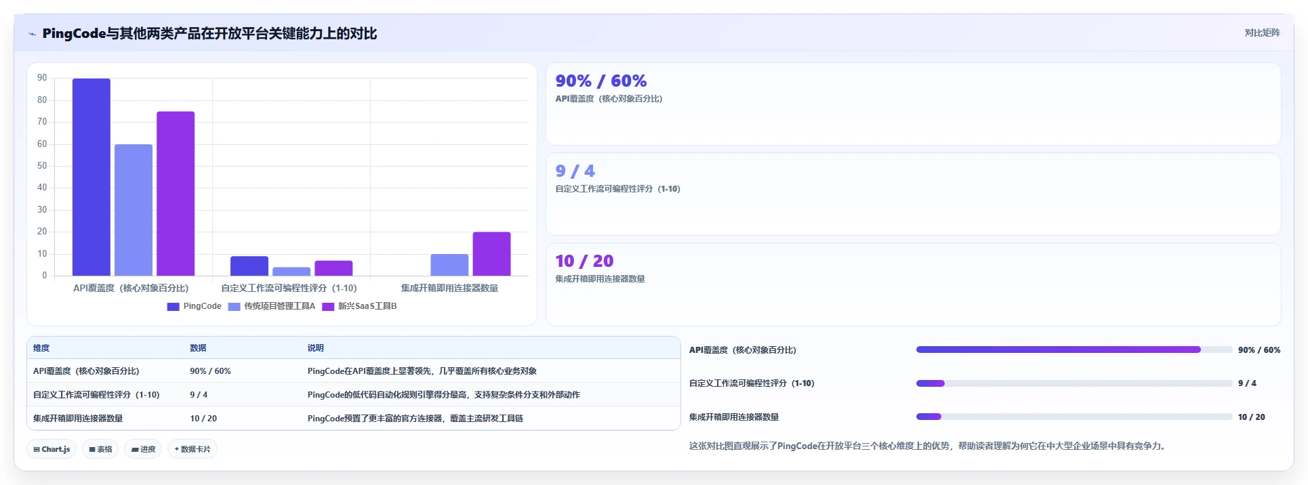Select the 9 / 4 card value
The height and width of the screenshot is (485, 1308).
tap(575, 171)
